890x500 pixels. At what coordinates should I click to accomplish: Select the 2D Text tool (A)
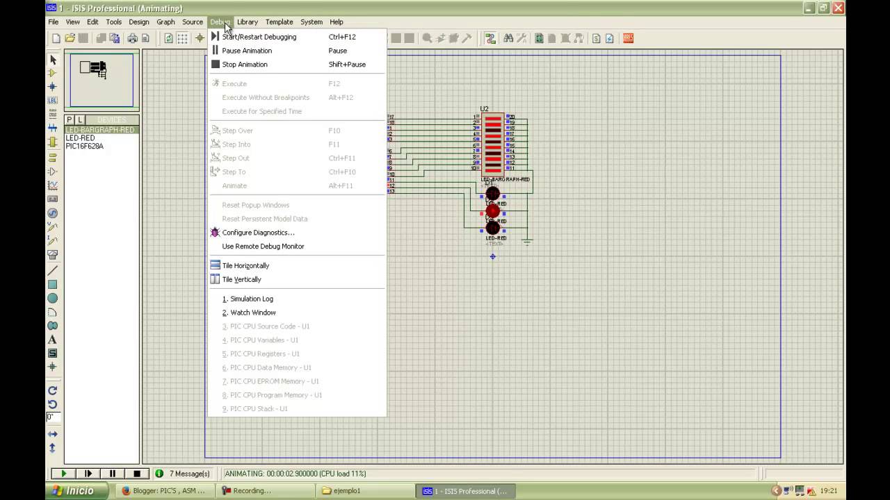pyautogui.click(x=52, y=340)
